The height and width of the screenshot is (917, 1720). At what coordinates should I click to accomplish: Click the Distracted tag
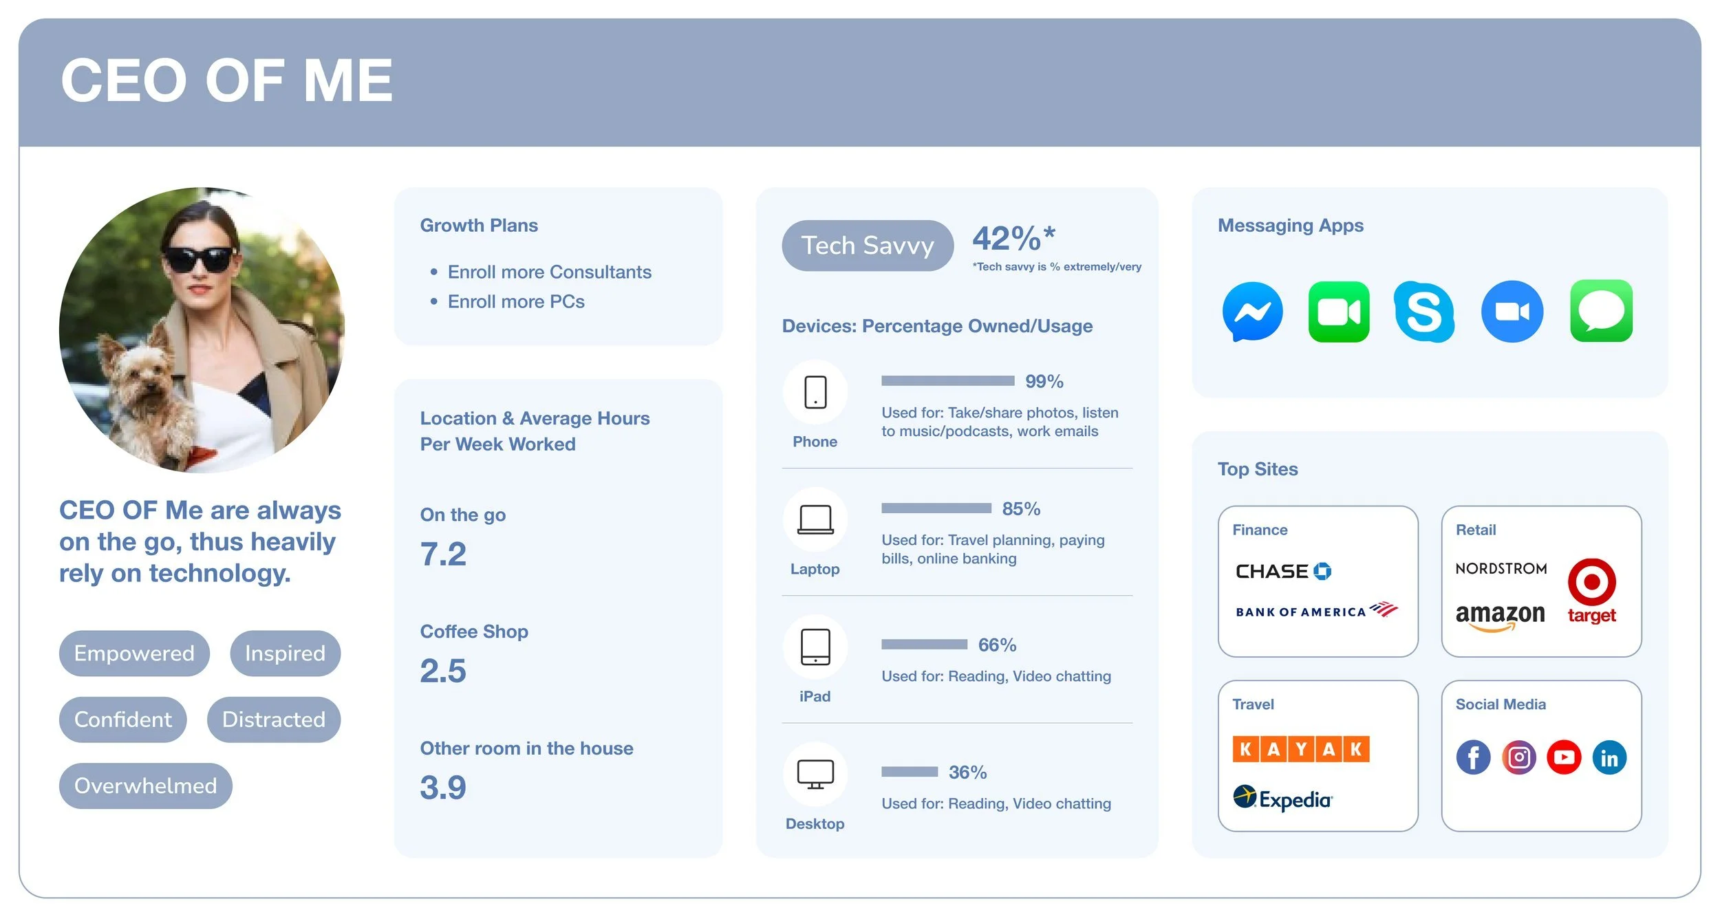pos(273,720)
